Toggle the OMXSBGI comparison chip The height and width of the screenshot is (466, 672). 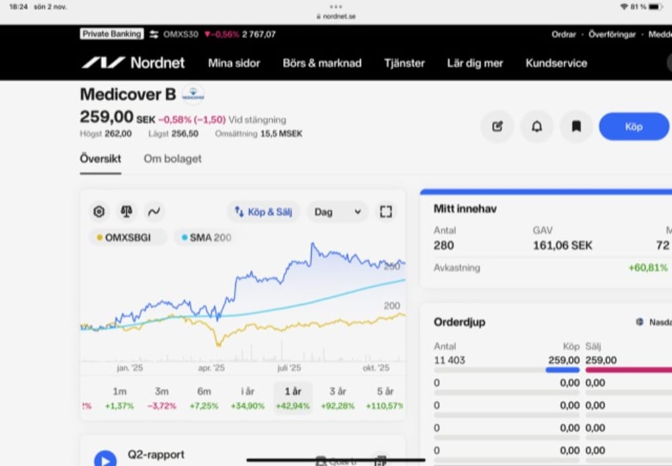pos(128,237)
